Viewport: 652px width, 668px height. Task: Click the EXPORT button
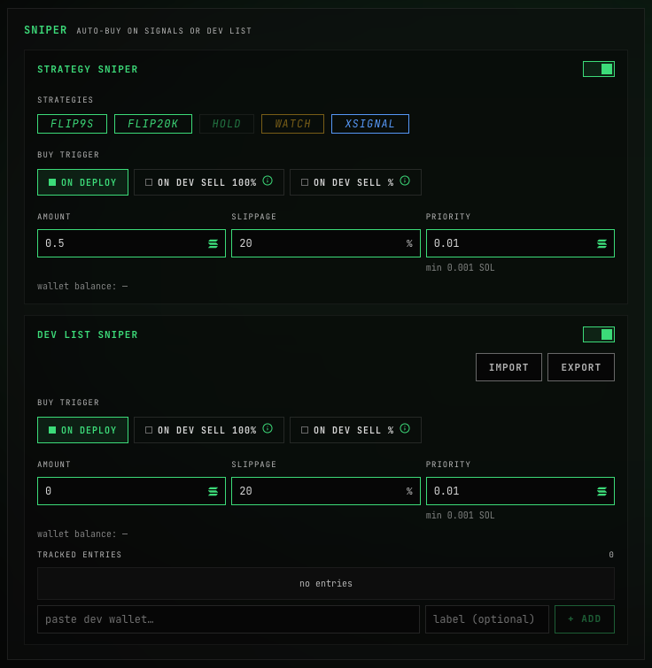(581, 367)
